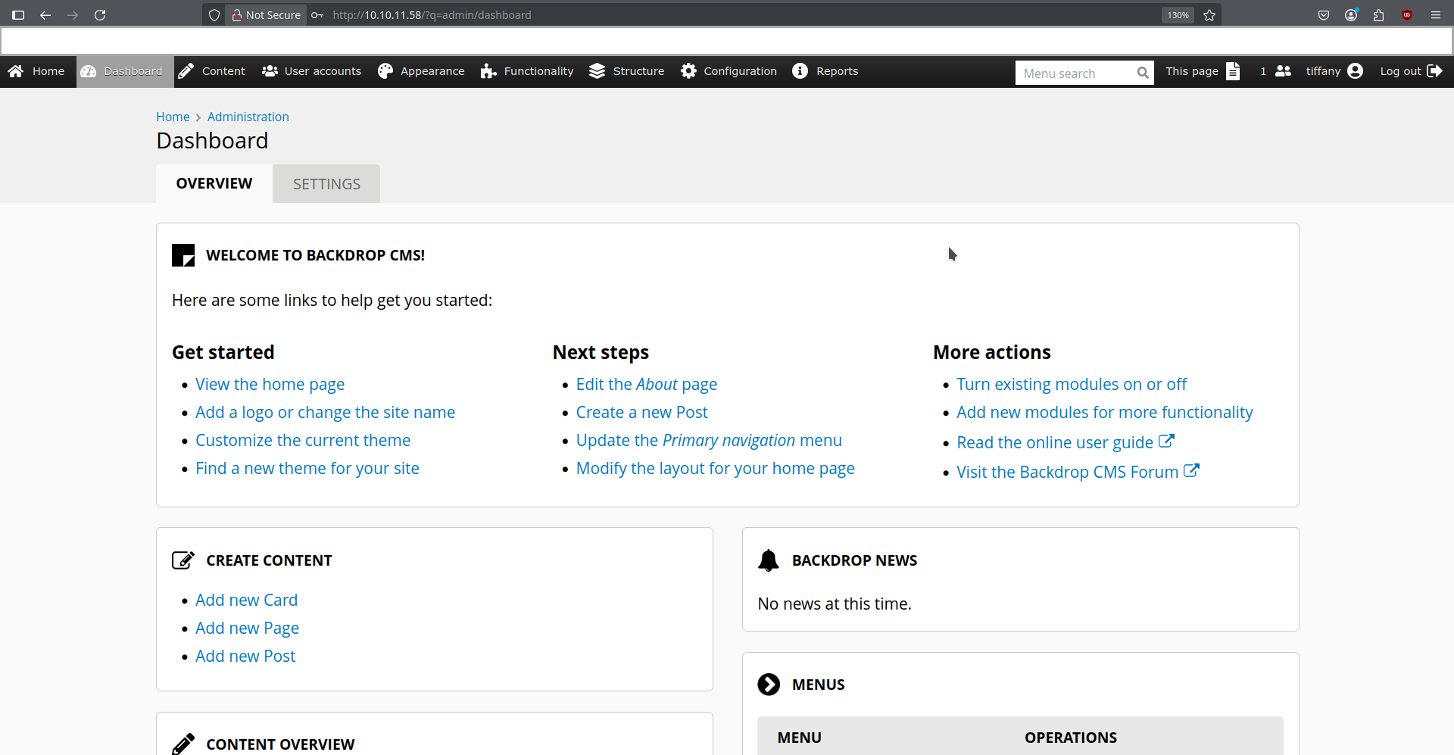Click external link icon after CMS Forum

pos(1192,470)
